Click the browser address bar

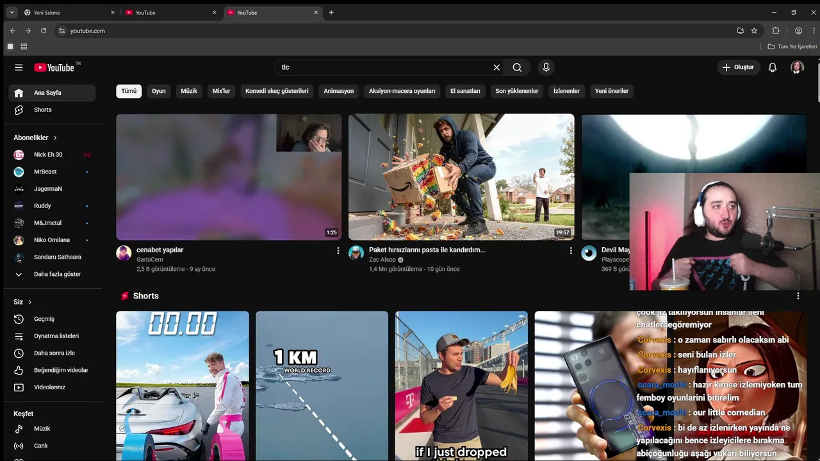click(x=397, y=31)
